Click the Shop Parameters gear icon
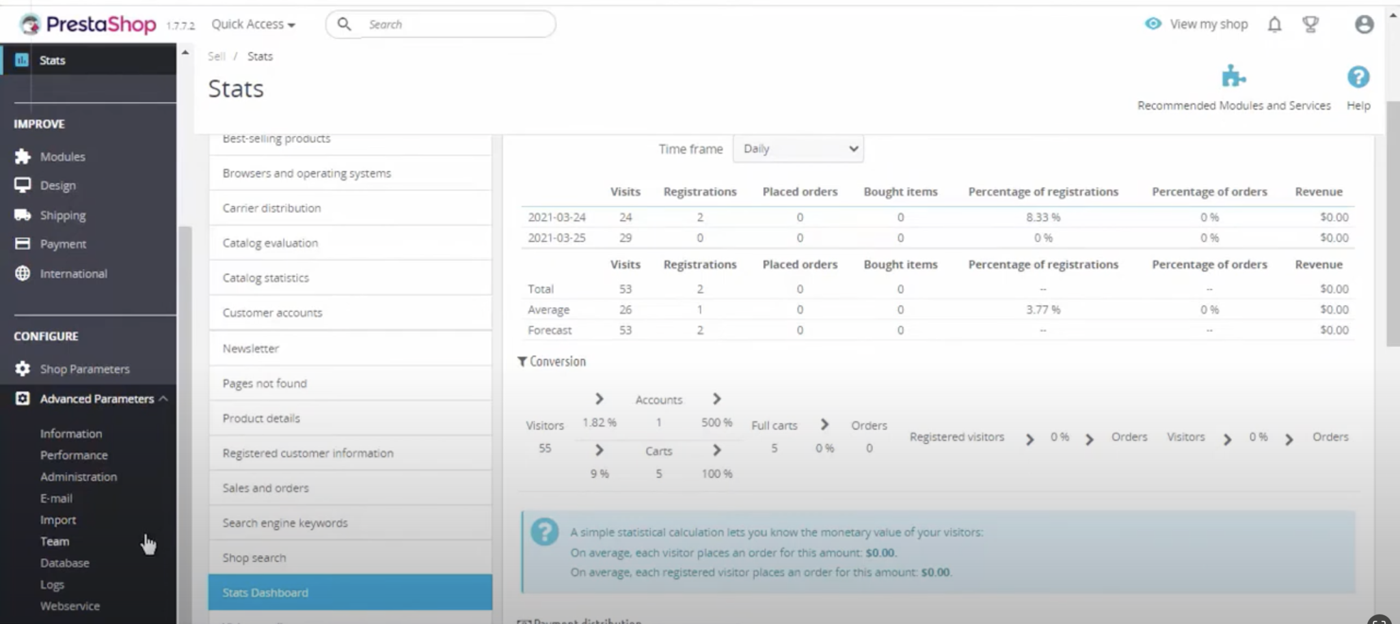This screenshot has width=1400, height=624. click(23, 369)
